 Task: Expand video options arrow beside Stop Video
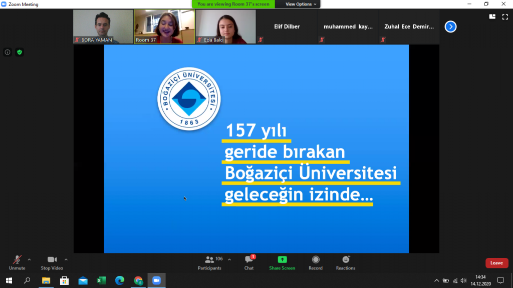[66, 259]
